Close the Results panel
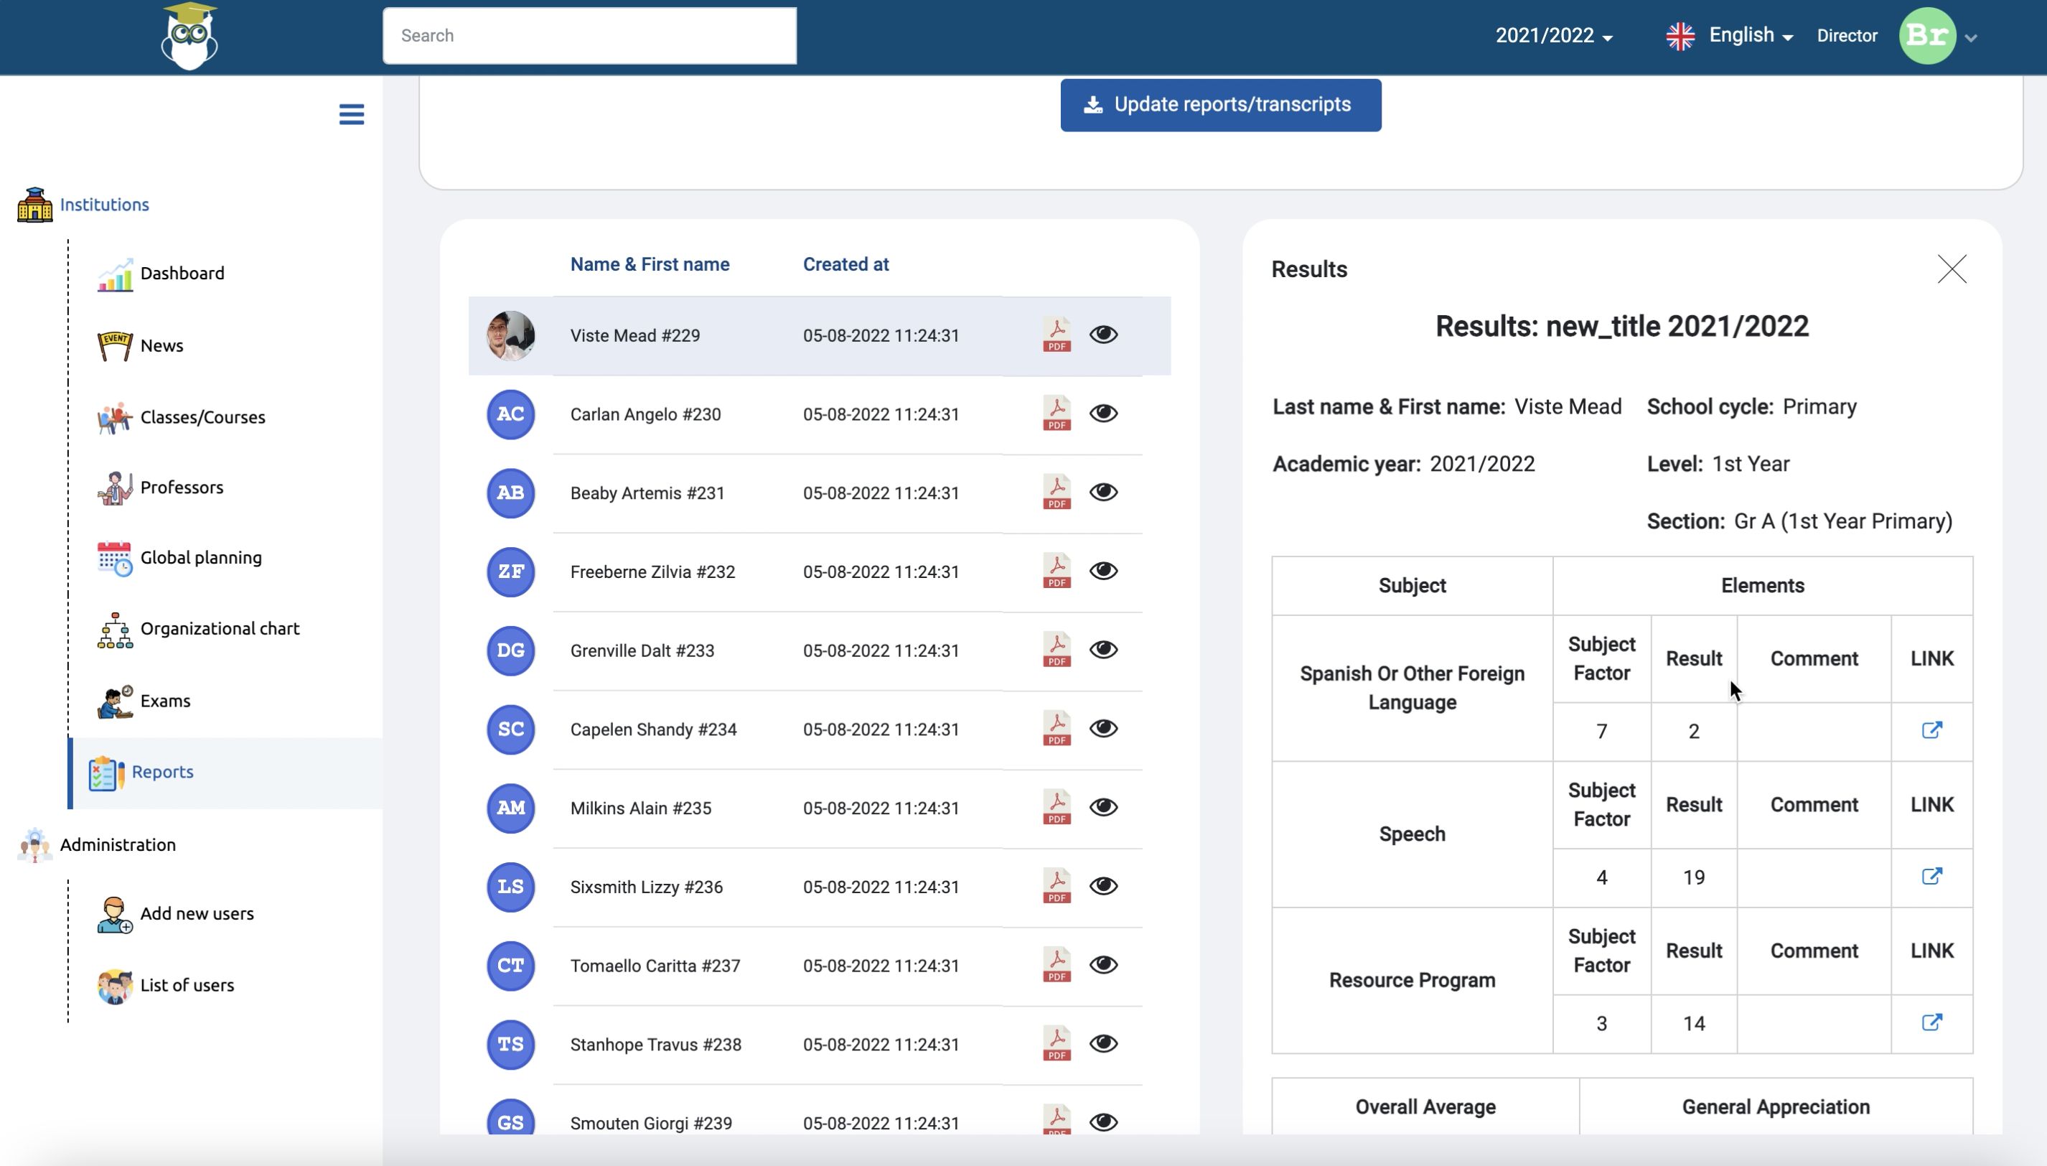 point(1951,269)
